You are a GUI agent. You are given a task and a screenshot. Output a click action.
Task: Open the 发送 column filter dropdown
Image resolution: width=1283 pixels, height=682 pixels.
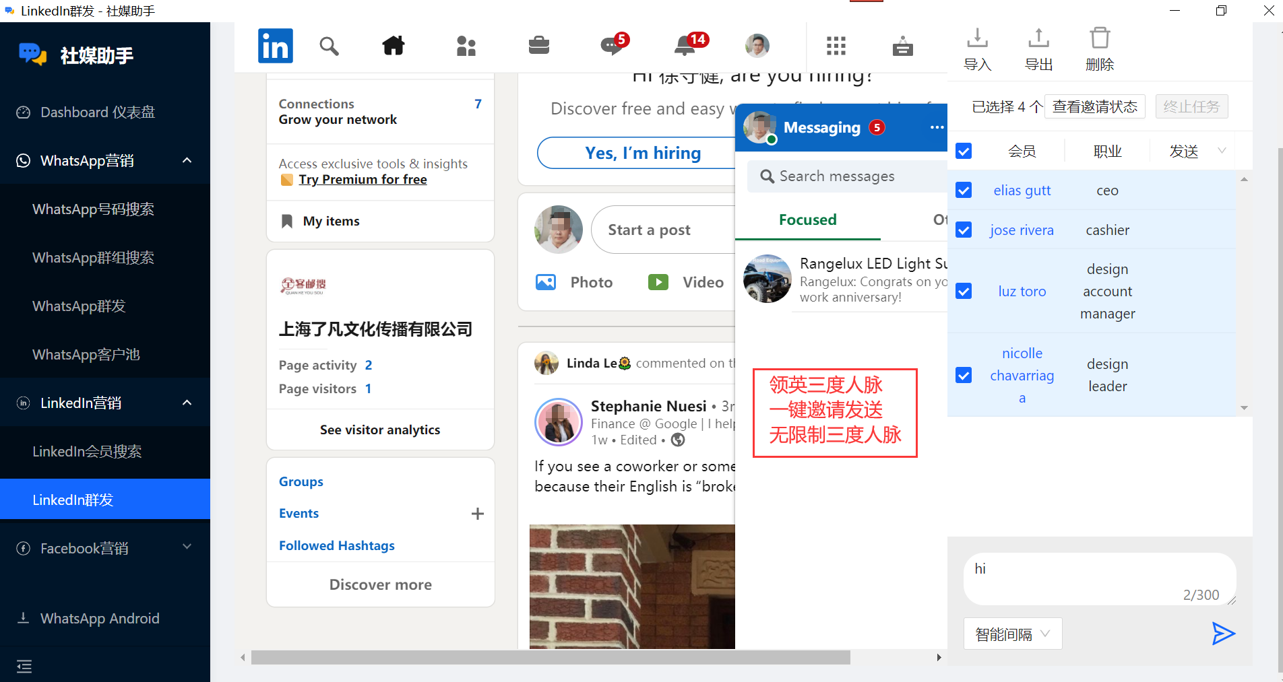click(1222, 151)
